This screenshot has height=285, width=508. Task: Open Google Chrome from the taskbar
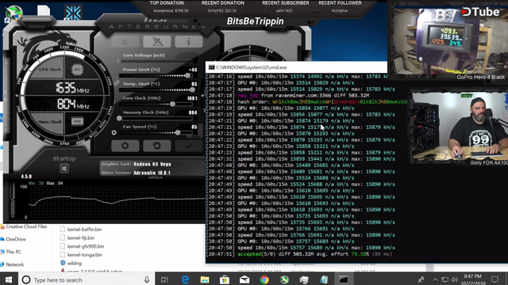(264, 279)
